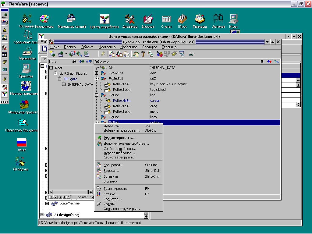Screen dimensions: 312x234
Task: Click the left arrow of horizontal scrollbar
Action: [x=51, y=192]
